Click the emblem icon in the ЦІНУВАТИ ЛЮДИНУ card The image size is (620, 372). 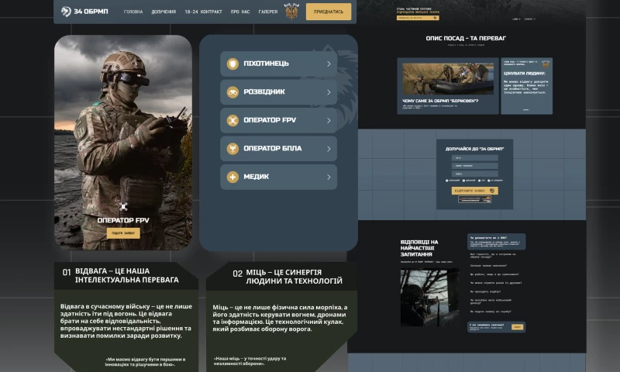546,64
